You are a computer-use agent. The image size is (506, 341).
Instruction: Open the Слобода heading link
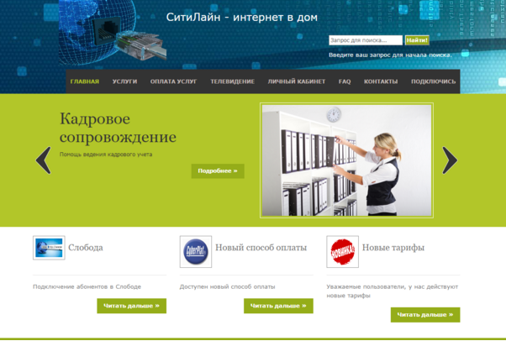(x=86, y=248)
